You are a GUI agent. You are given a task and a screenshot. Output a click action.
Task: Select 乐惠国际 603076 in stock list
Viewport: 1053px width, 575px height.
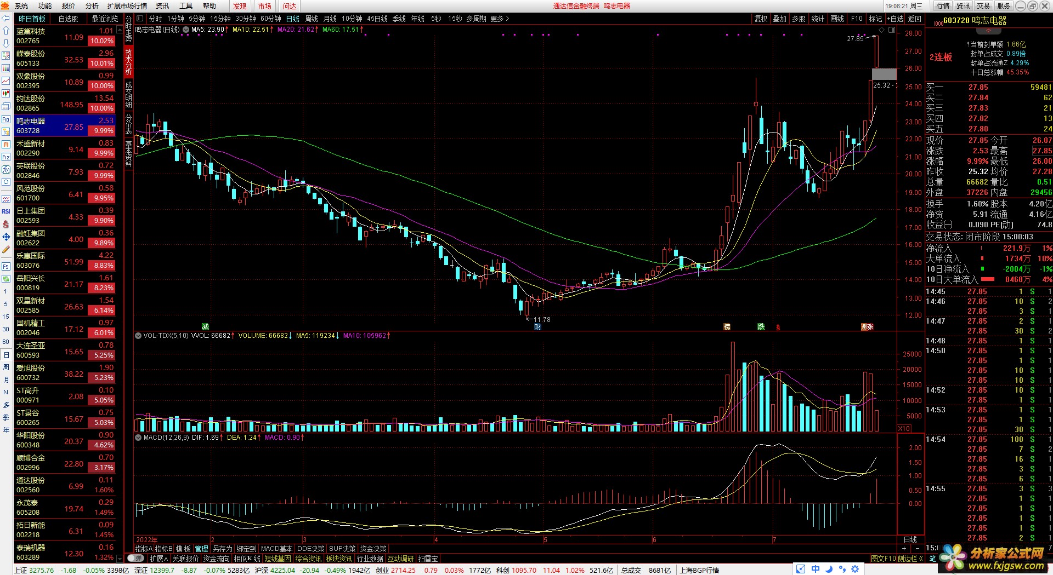pyautogui.click(x=65, y=261)
